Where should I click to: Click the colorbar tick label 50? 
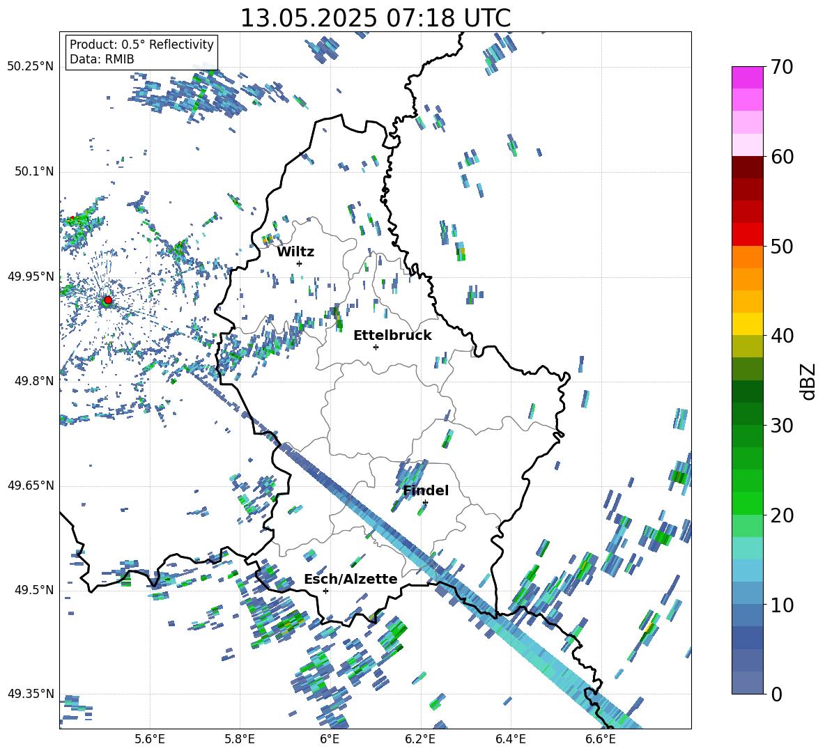(782, 247)
